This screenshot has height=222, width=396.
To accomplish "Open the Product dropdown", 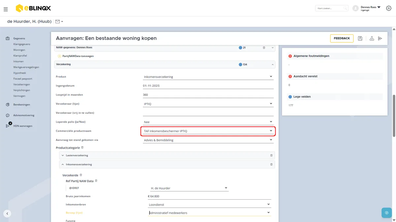I will [208, 77].
